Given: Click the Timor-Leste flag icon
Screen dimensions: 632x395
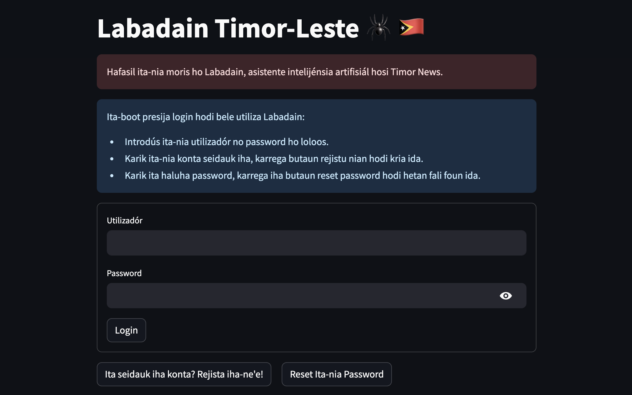Looking at the screenshot, I should tap(412, 27).
